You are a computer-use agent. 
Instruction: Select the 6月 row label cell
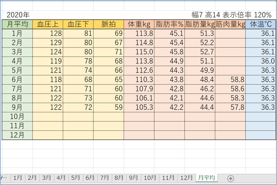[x=17, y=79]
